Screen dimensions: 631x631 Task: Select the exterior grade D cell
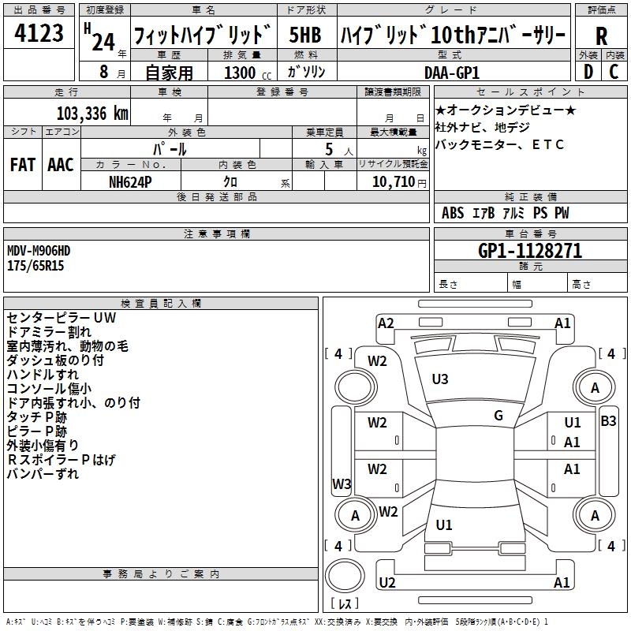click(x=588, y=72)
